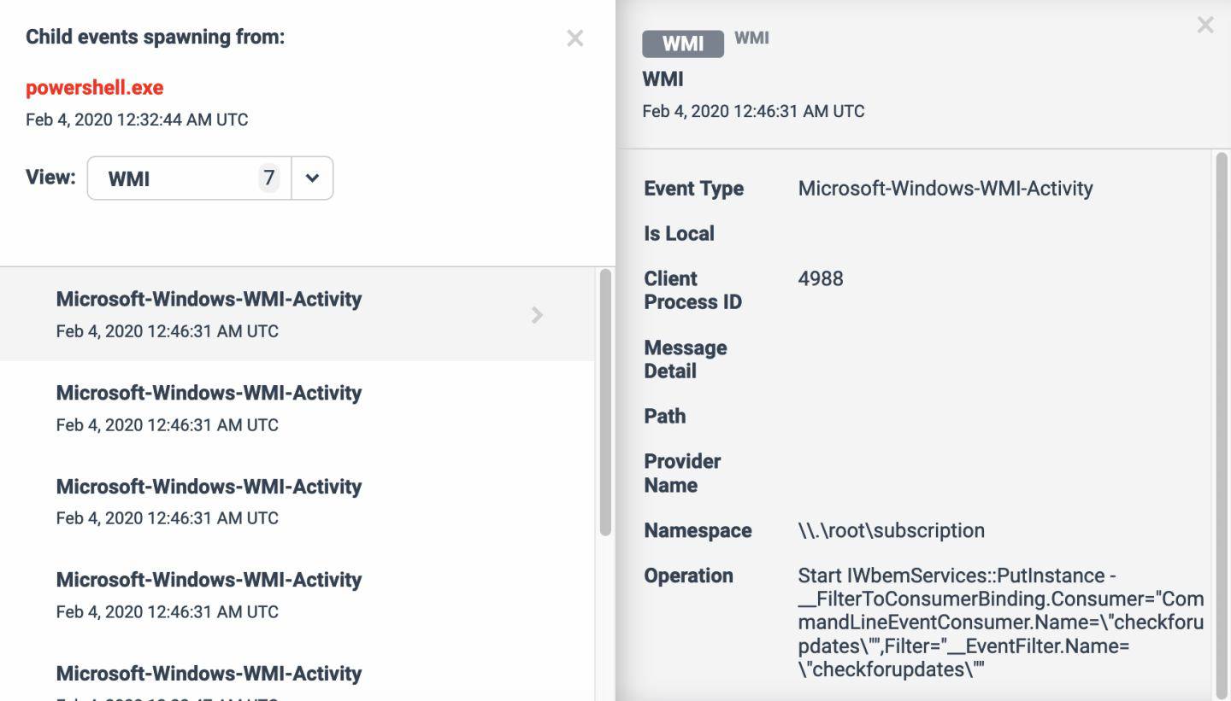Click the Namespace value \\.\root\subscription
The height and width of the screenshot is (701, 1231).
pos(891,531)
